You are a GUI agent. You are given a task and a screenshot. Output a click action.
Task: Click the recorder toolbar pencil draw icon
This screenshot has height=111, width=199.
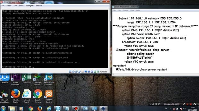coord(184,104)
